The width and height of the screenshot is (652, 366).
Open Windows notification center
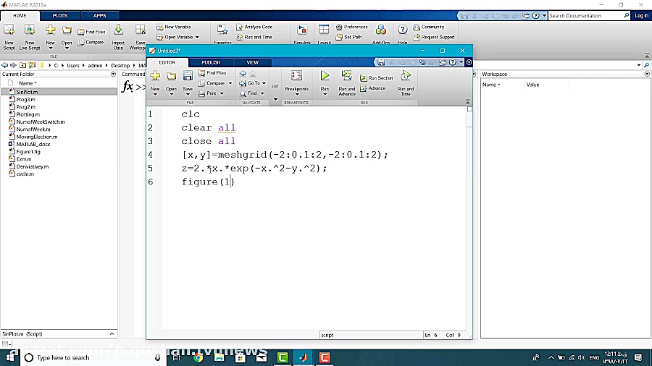pyautogui.click(x=638, y=357)
